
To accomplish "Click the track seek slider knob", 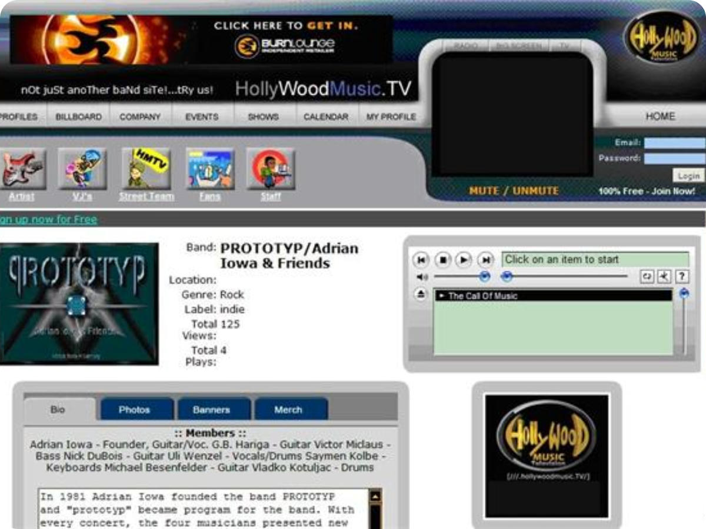I will coord(507,277).
